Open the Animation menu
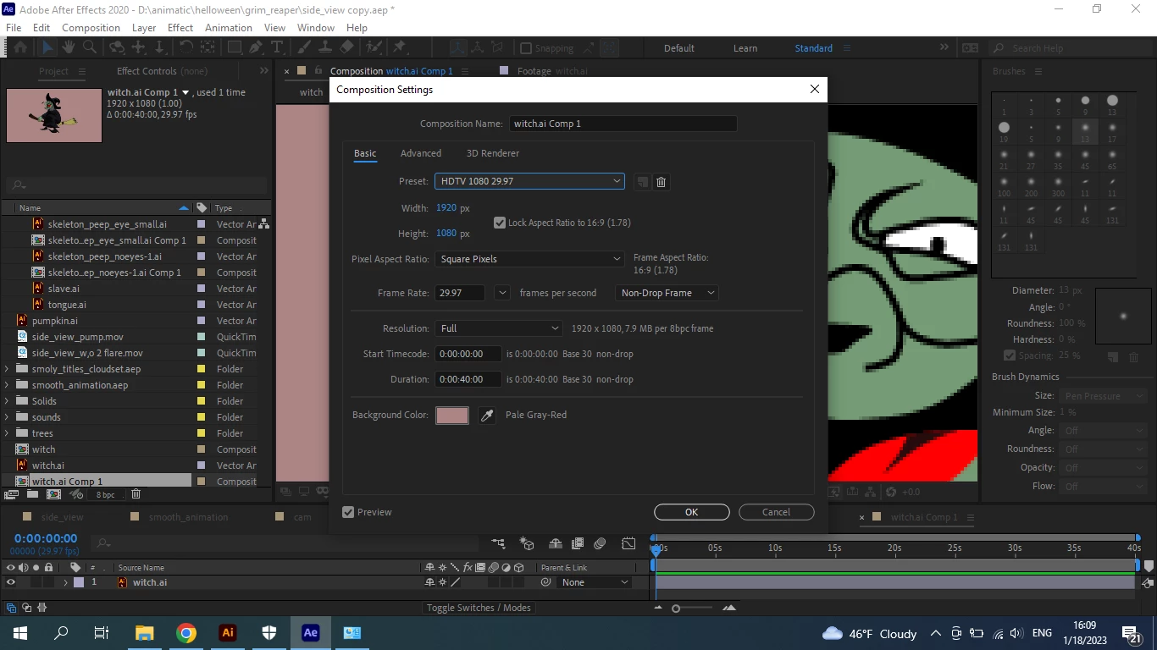Viewport: 1157px width, 650px height. pos(229,27)
